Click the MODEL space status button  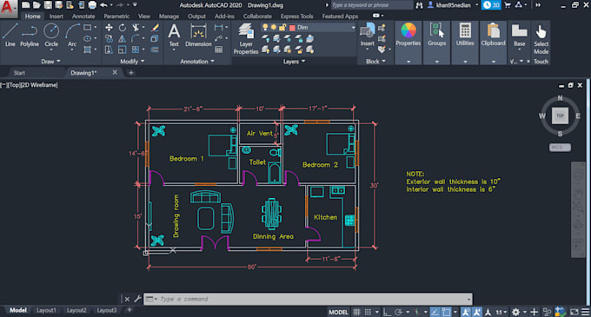338,312
